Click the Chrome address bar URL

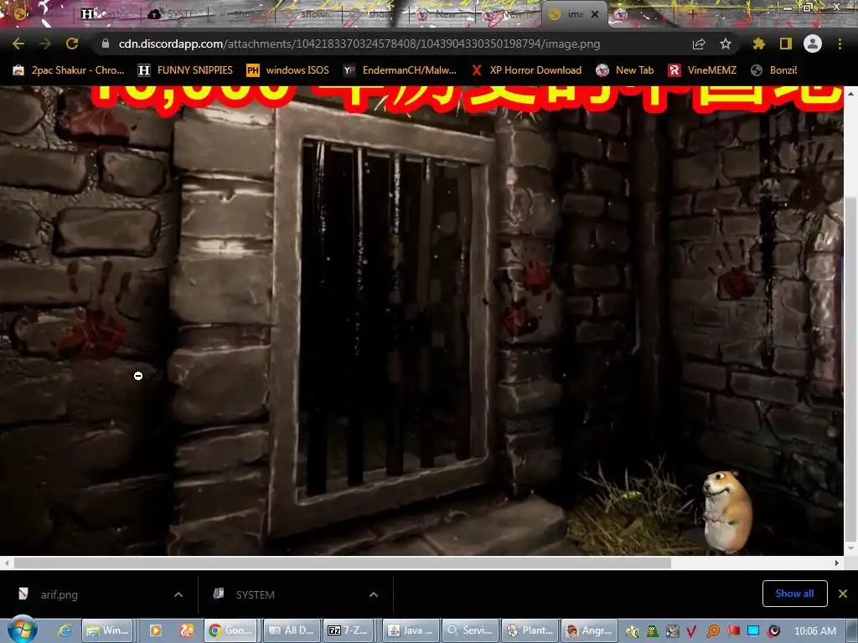click(x=359, y=44)
